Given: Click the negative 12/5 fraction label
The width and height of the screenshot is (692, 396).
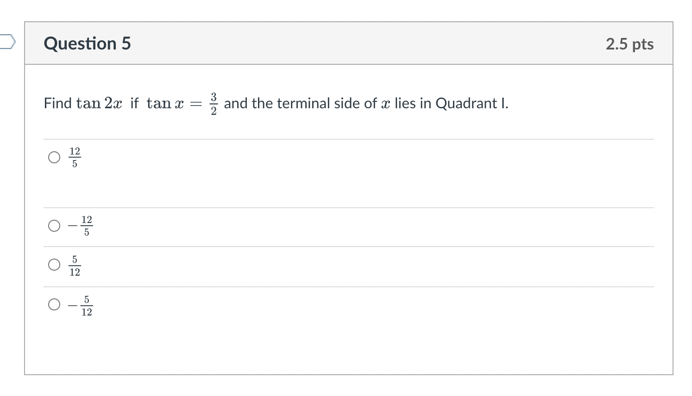Looking at the screenshot, I should [81, 226].
